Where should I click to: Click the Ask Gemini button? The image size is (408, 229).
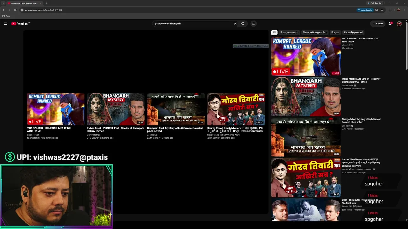coord(374,3)
